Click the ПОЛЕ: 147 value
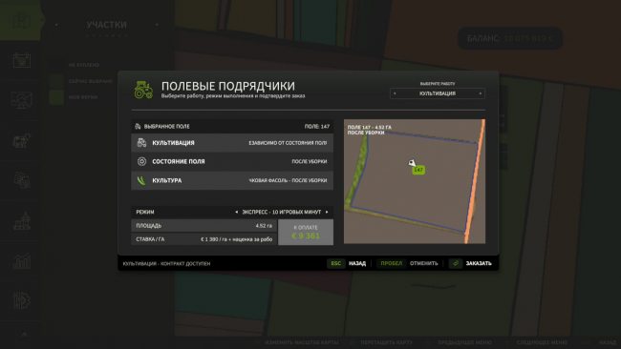 pyautogui.click(x=317, y=127)
